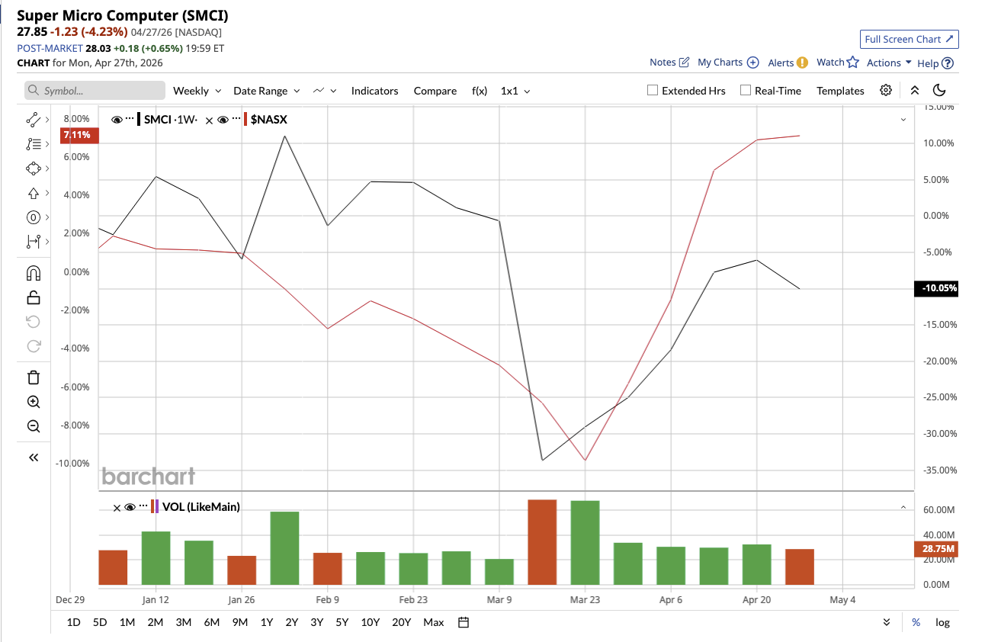
Task: Click the magnet snap tool icon
Action: (34, 273)
